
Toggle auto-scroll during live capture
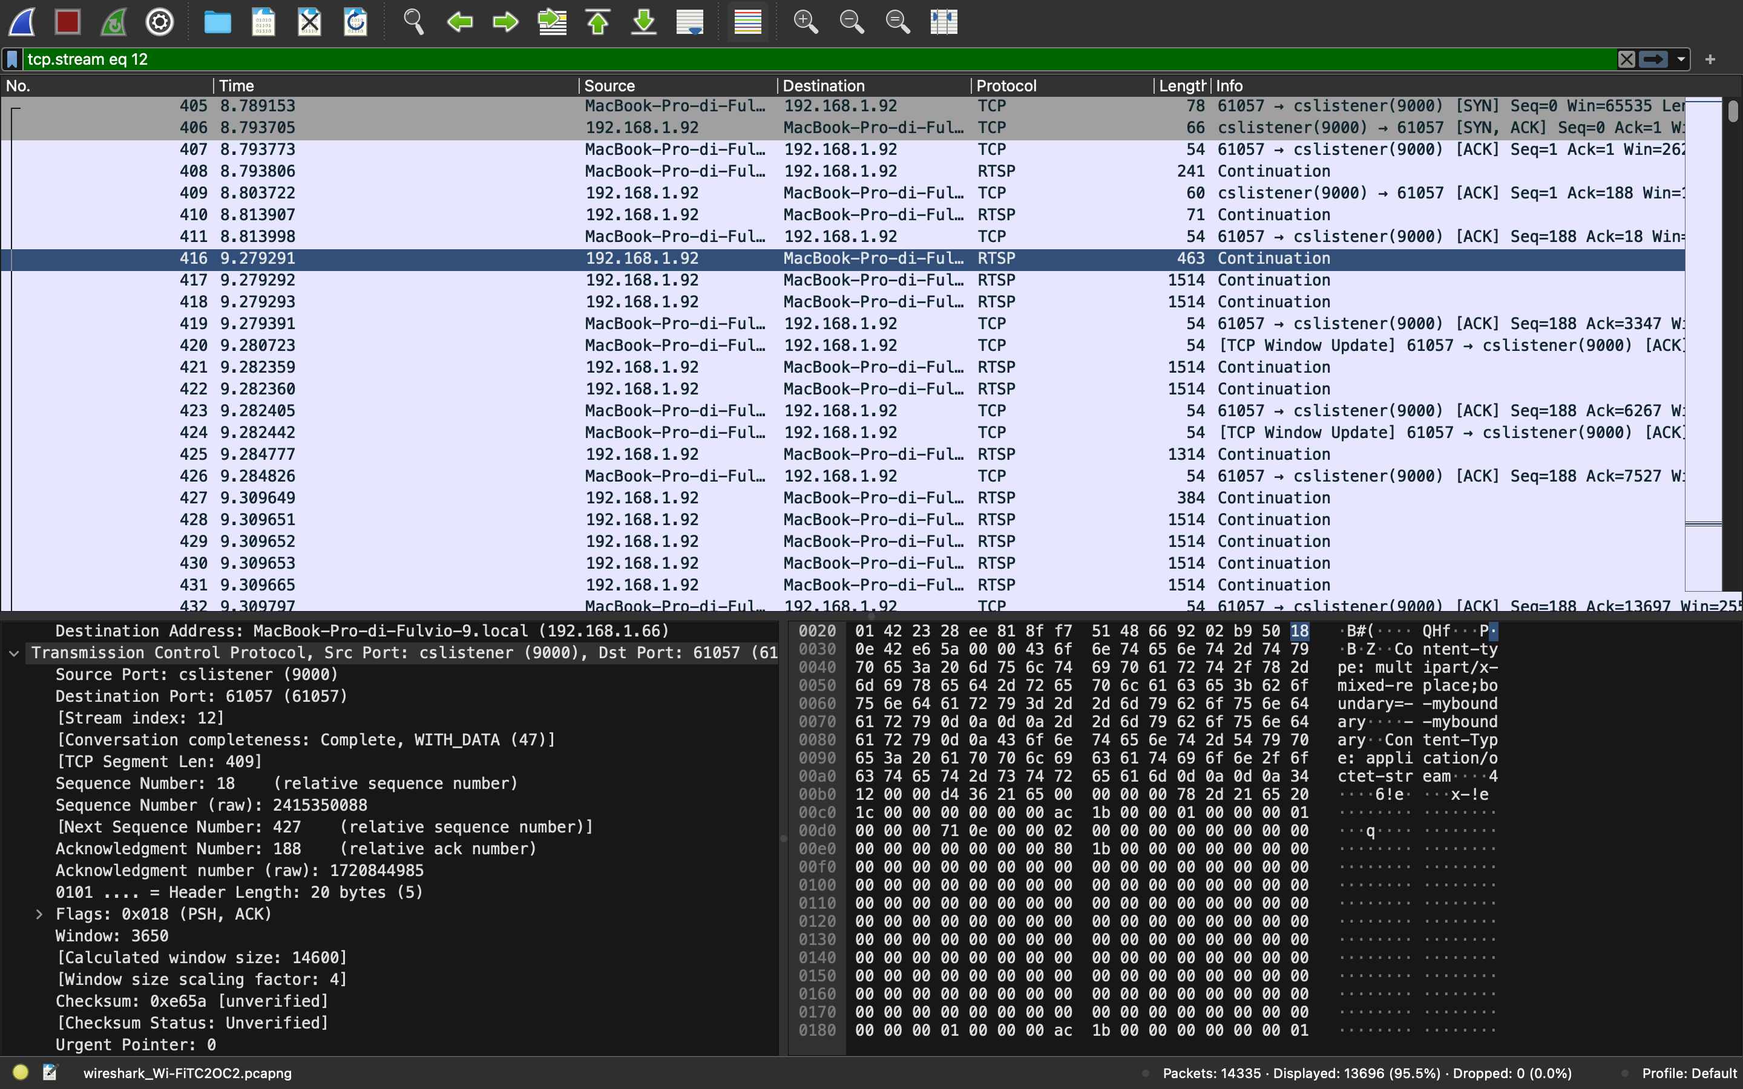click(x=689, y=22)
